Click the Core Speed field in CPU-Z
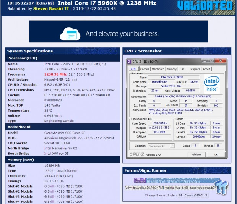This screenshot has height=204, width=237. (160, 123)
